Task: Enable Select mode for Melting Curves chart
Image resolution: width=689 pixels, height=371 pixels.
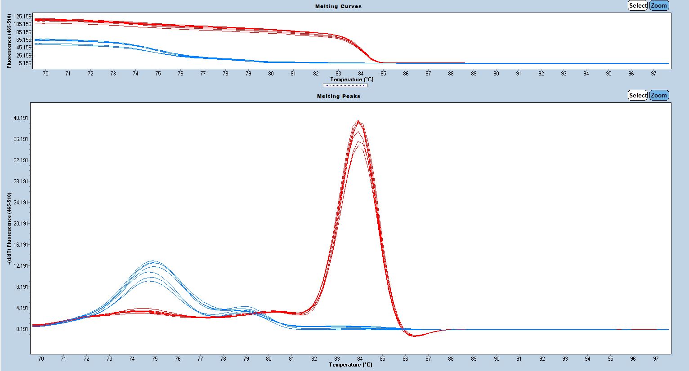Action: click(637, 6)
